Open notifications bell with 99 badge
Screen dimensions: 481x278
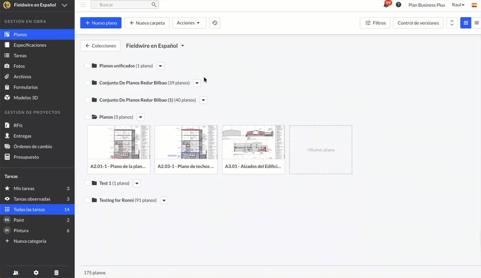coord(386,5)
